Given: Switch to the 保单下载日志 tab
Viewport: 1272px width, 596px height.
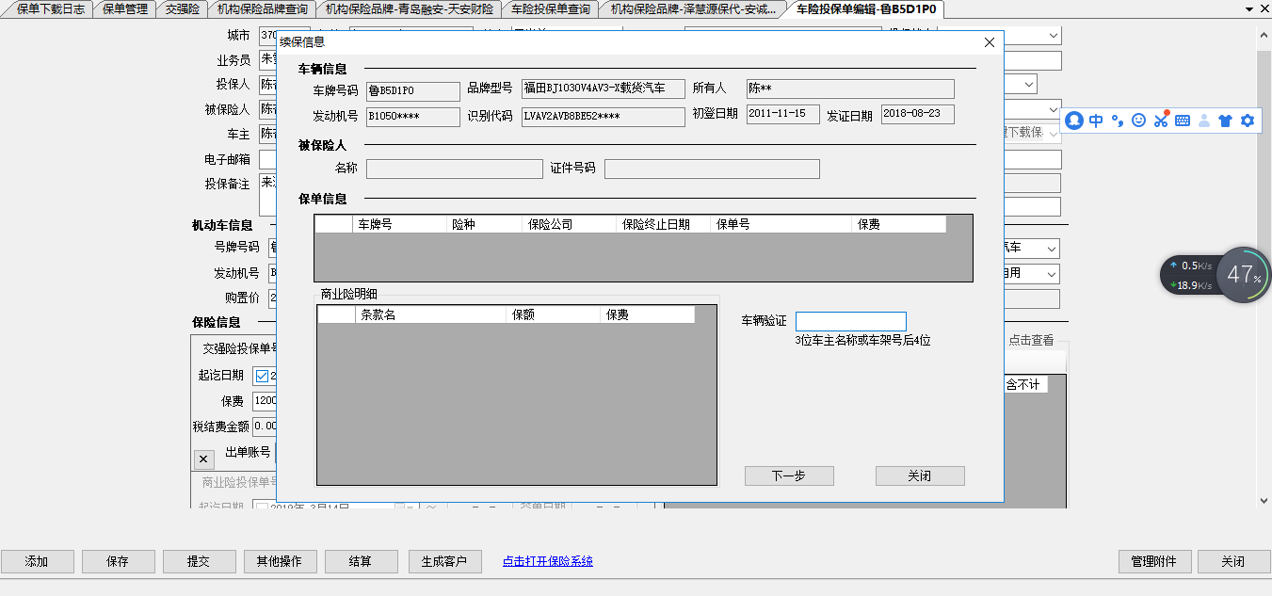Looking at the screenshot, I should (50, 8).
